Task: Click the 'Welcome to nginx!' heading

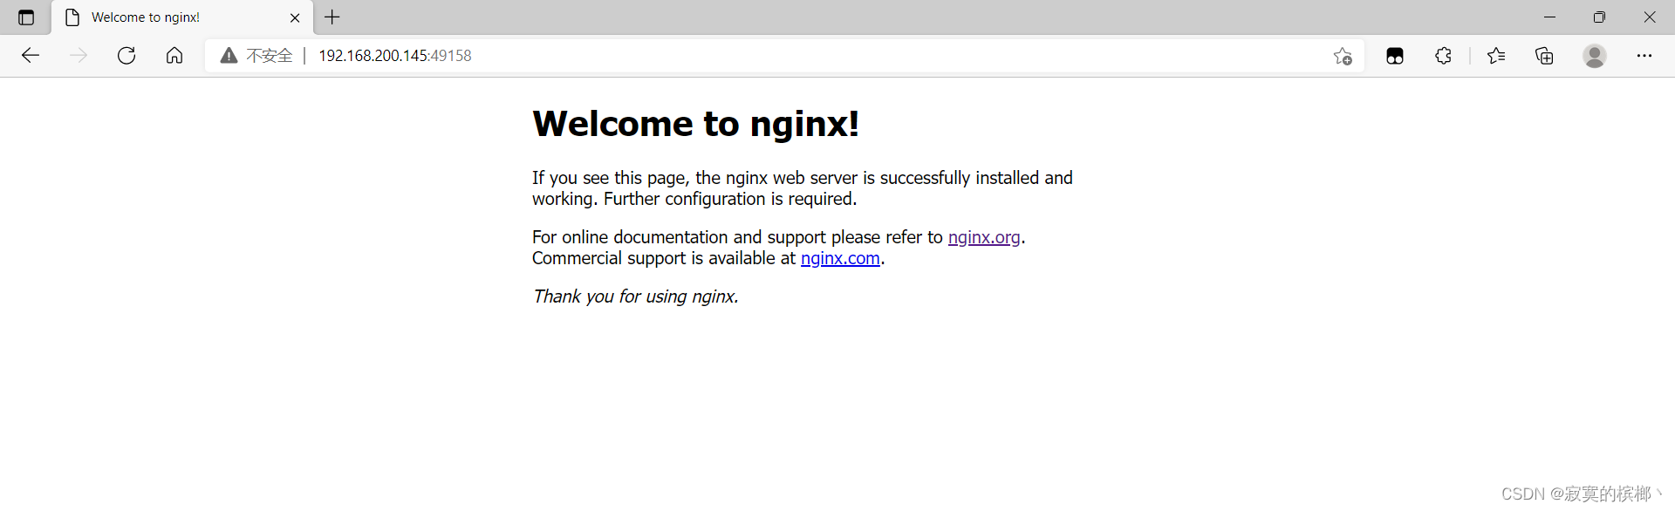Action: pos(695,124)
